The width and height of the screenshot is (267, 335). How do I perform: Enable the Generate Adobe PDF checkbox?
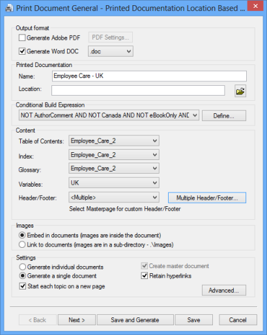[x=22, y=38]
